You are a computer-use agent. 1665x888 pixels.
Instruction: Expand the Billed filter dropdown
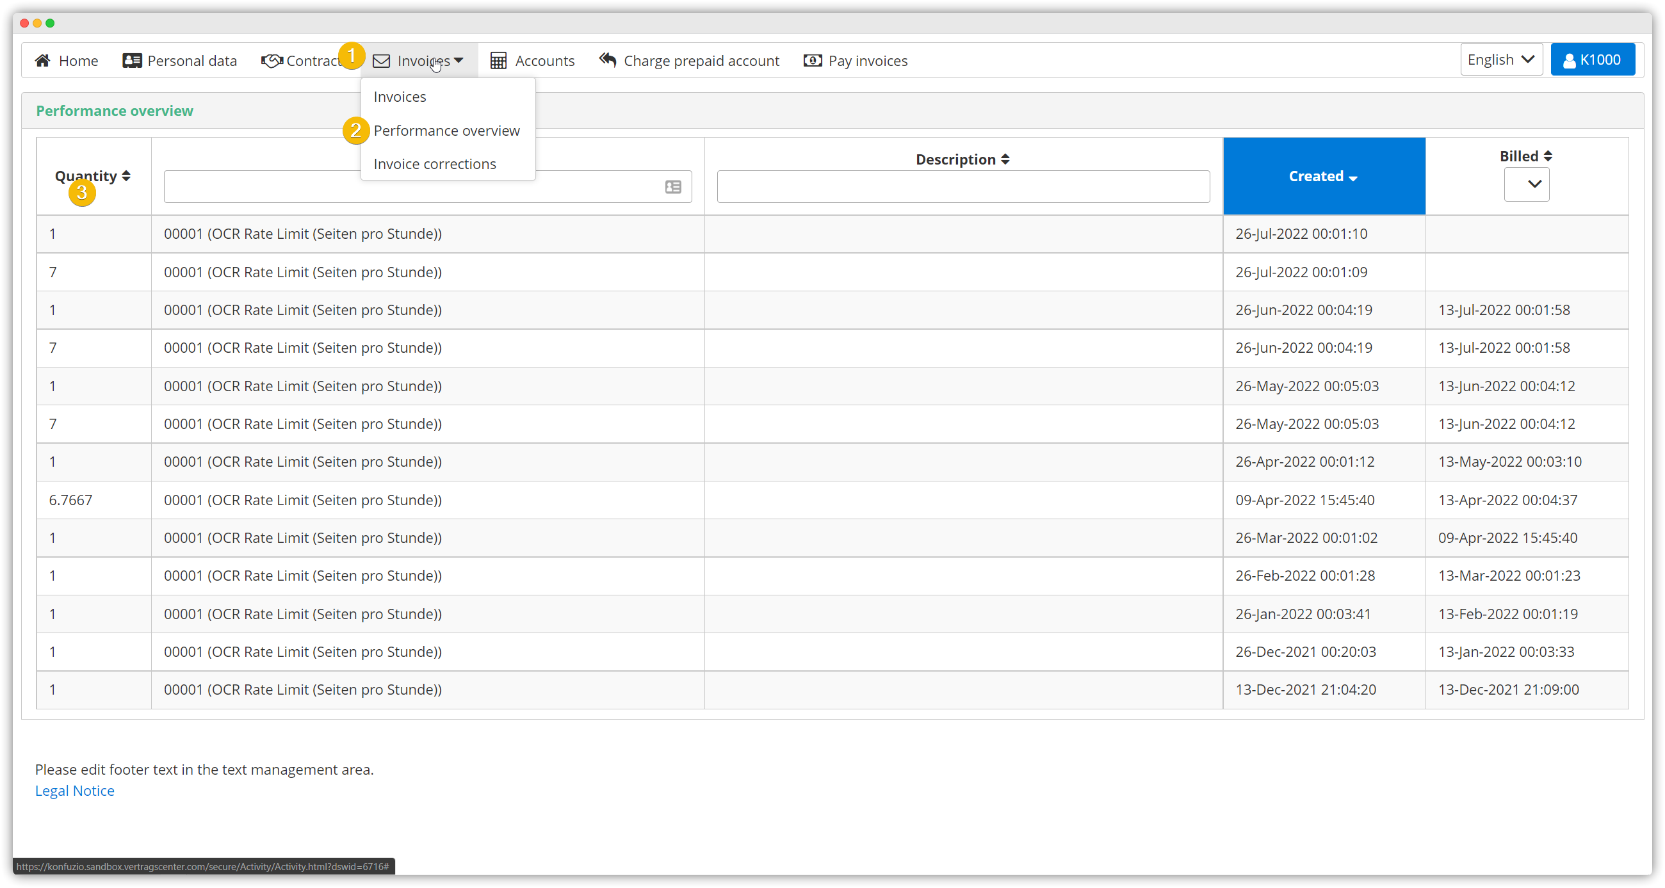1526,185
